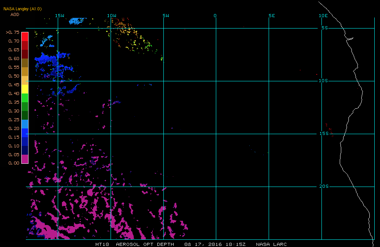Click the 08 17, 2016 date text
Viewport: 380px width, 247px height.
click(203, 244)
